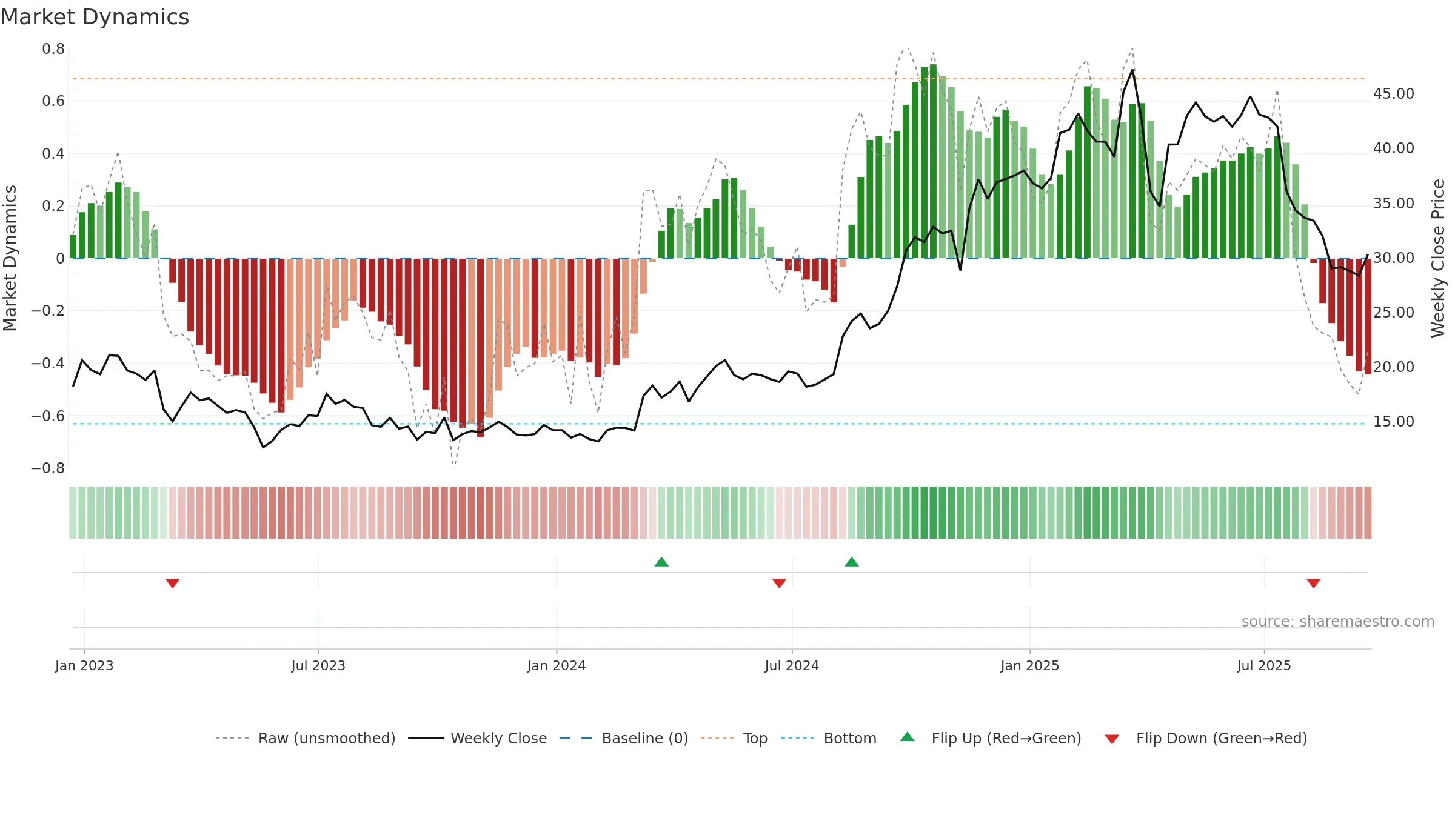The height and width of the screenshot is (818, 1455).
Task: Click the green flip-up marker after Jan 2024
Action: coord(661,562)
